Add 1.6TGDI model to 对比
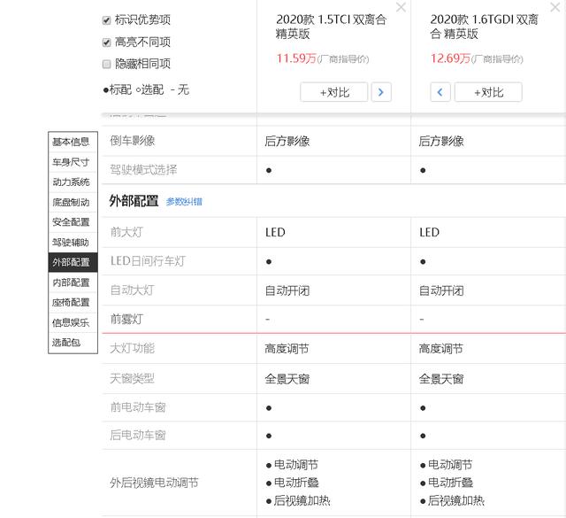566x518 pixels. coord(488,92)
